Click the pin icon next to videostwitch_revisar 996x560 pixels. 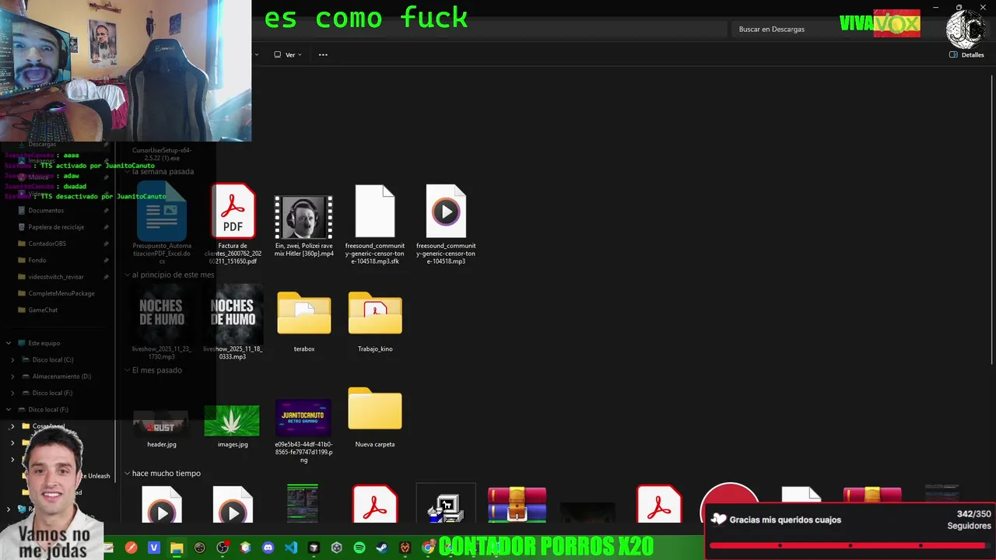tap(106, 277)
